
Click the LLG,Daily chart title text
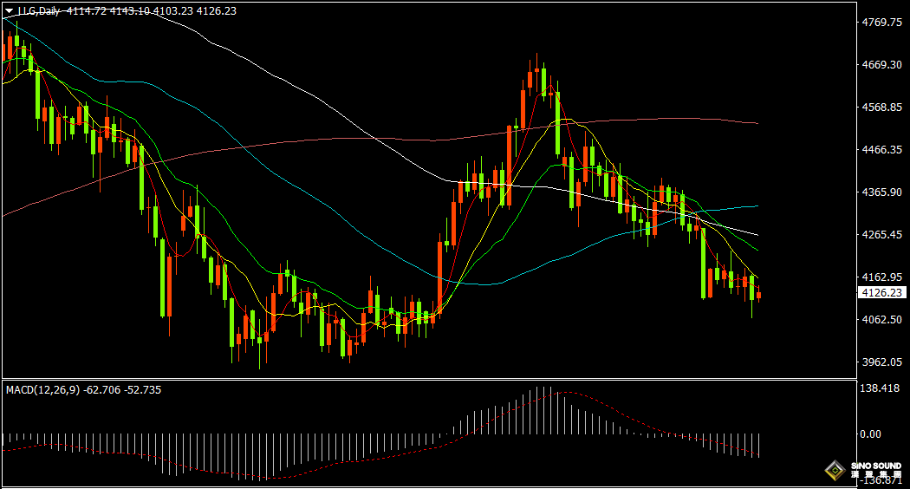click(40, 11)
